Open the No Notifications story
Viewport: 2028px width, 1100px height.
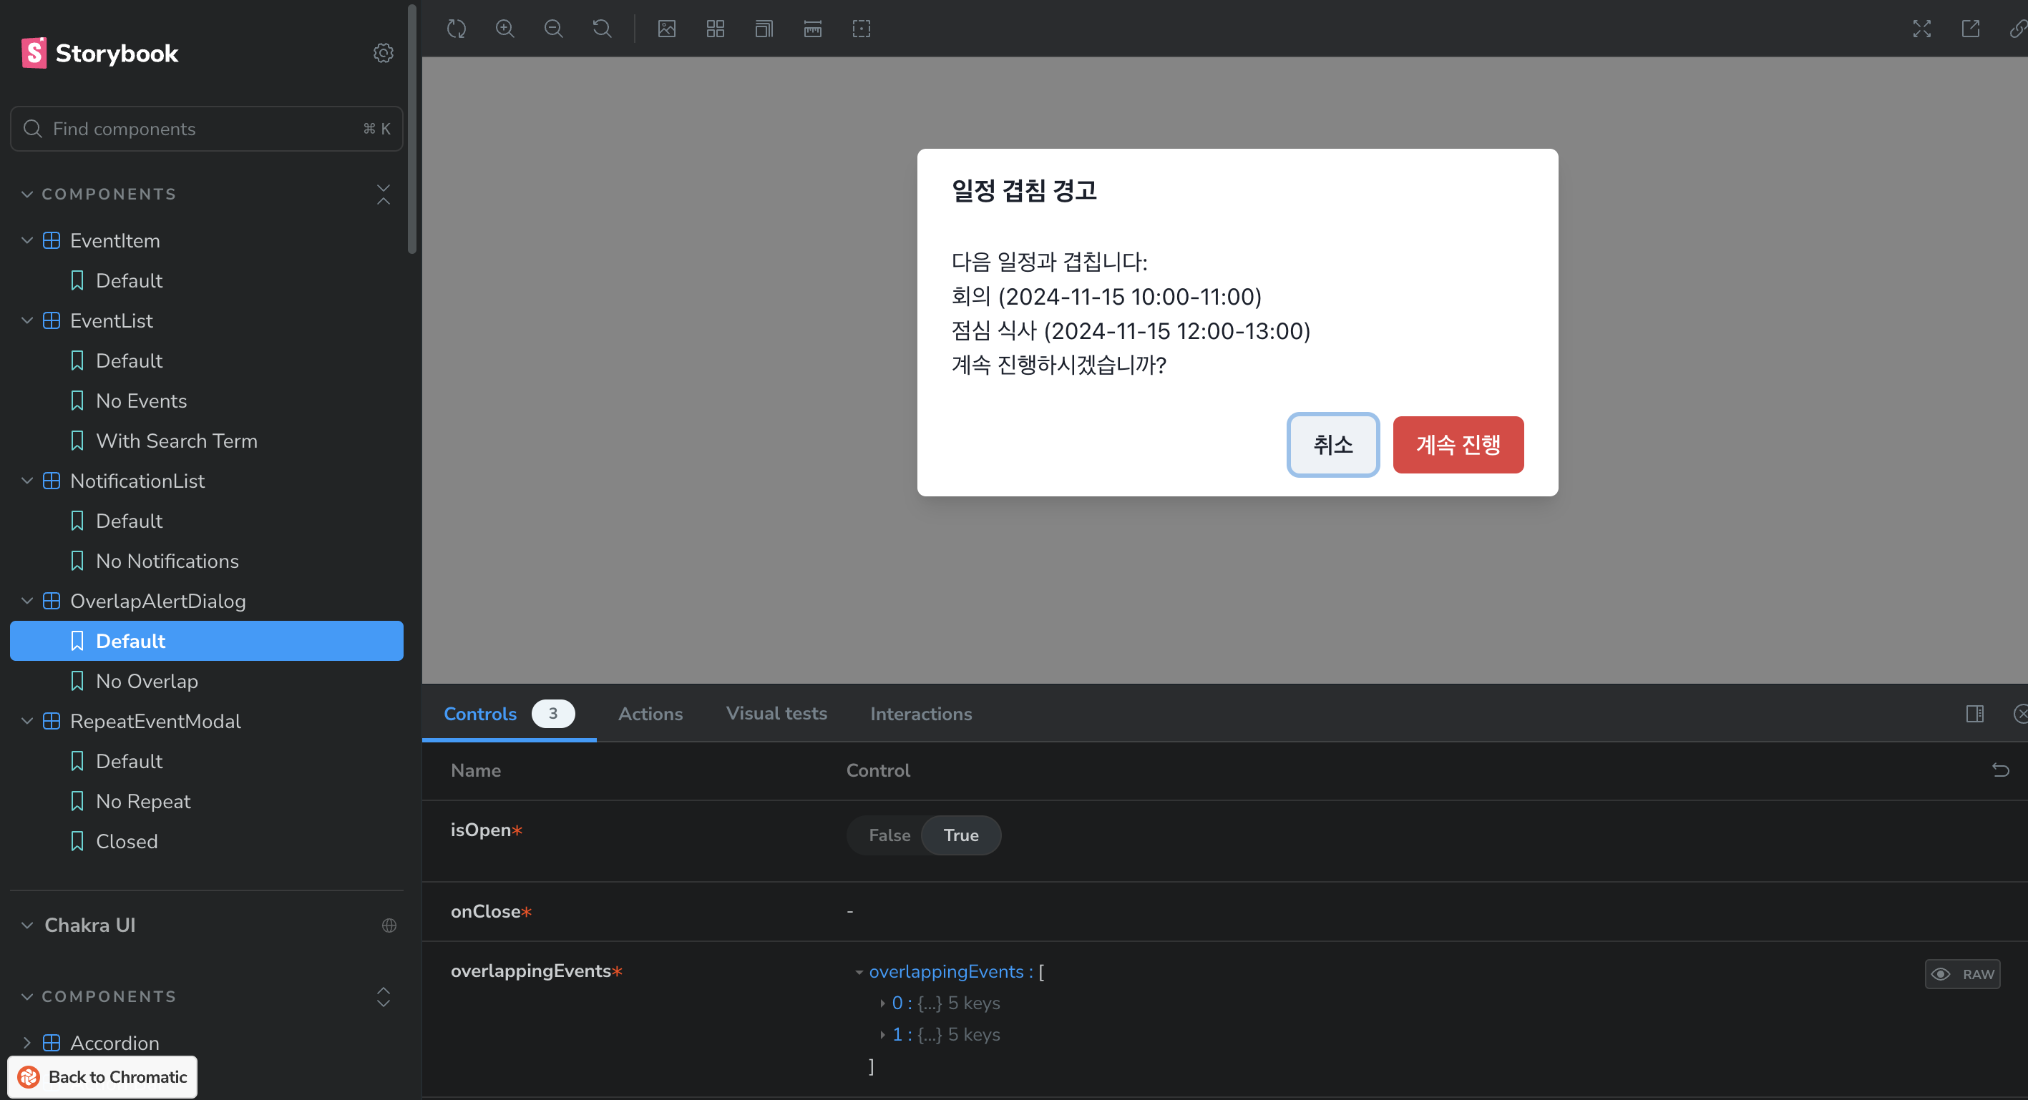click(206, 561)
